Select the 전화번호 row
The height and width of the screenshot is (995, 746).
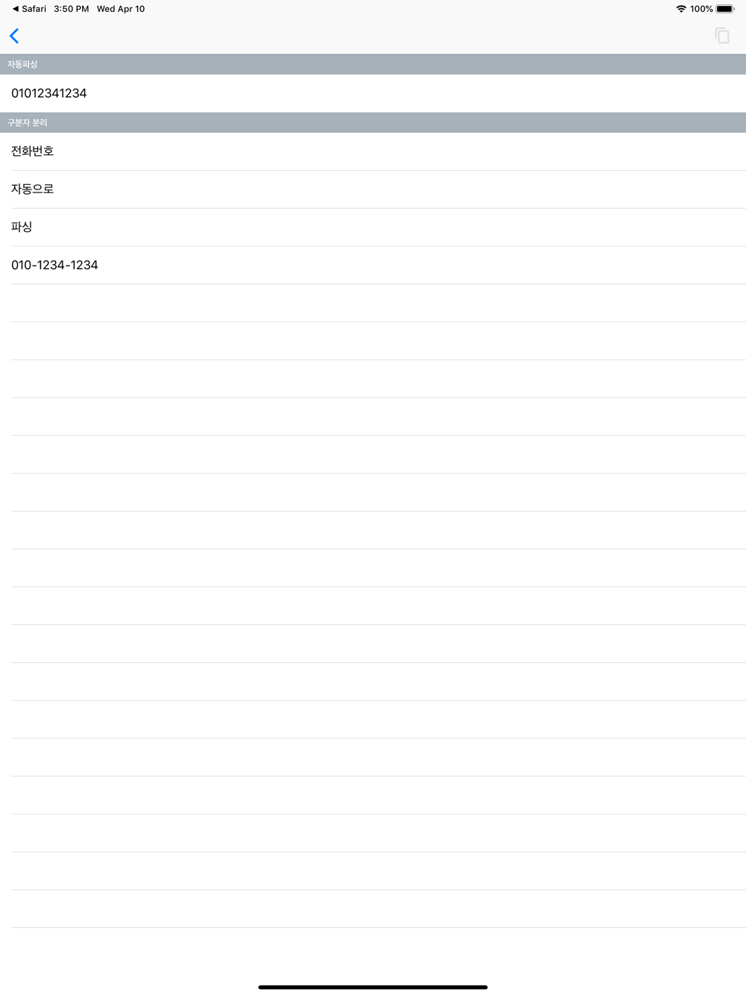point(373,151)
